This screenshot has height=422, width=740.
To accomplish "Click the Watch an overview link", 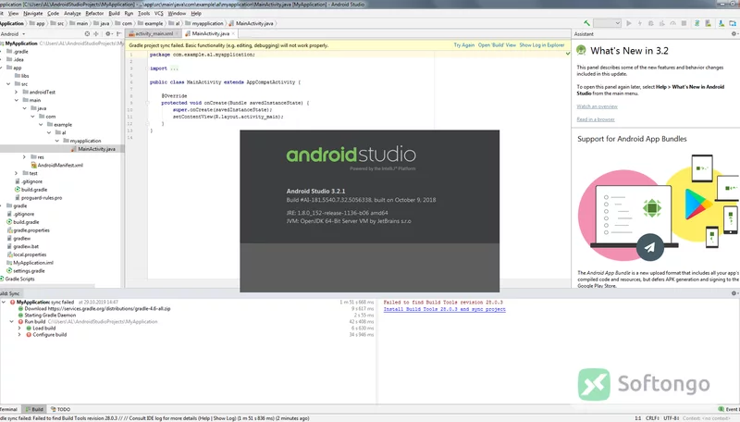I will click(597, 106).
